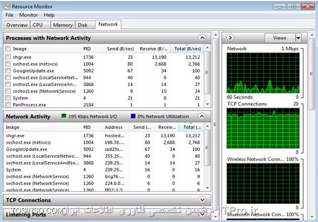Click the green Network I/O legend square

coord(63,116)
